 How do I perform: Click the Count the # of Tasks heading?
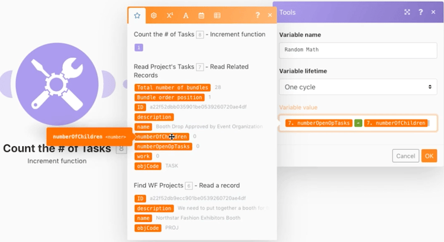pos(200,34)
